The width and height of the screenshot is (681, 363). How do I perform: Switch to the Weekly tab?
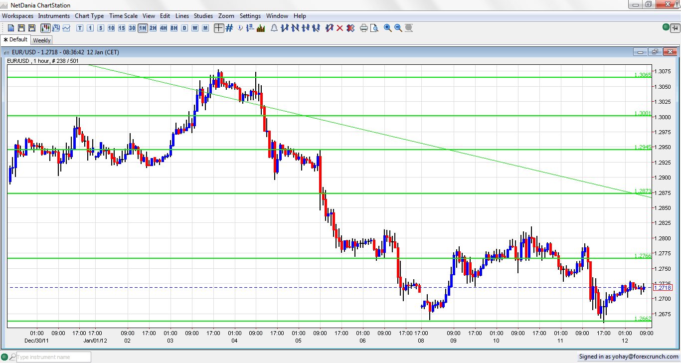pos(42,40)
